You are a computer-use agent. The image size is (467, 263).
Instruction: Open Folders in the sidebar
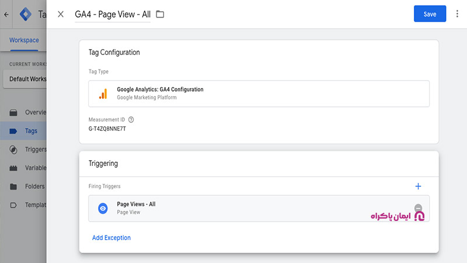[23, 186]
